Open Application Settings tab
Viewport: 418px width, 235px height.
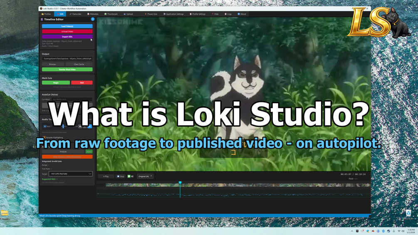[173, 14]
